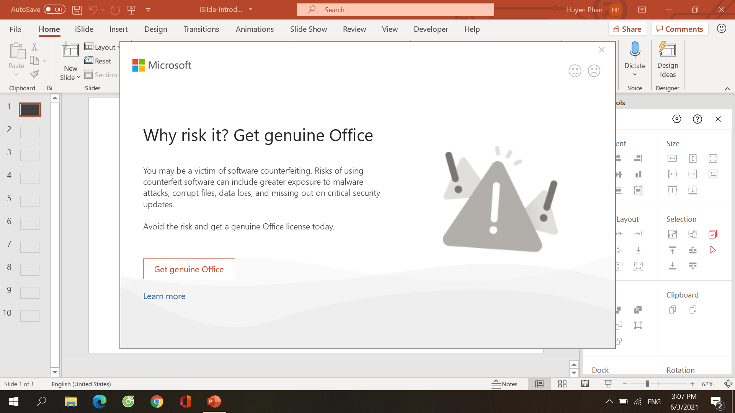Click the Undo arrow icon

[93, 10]
